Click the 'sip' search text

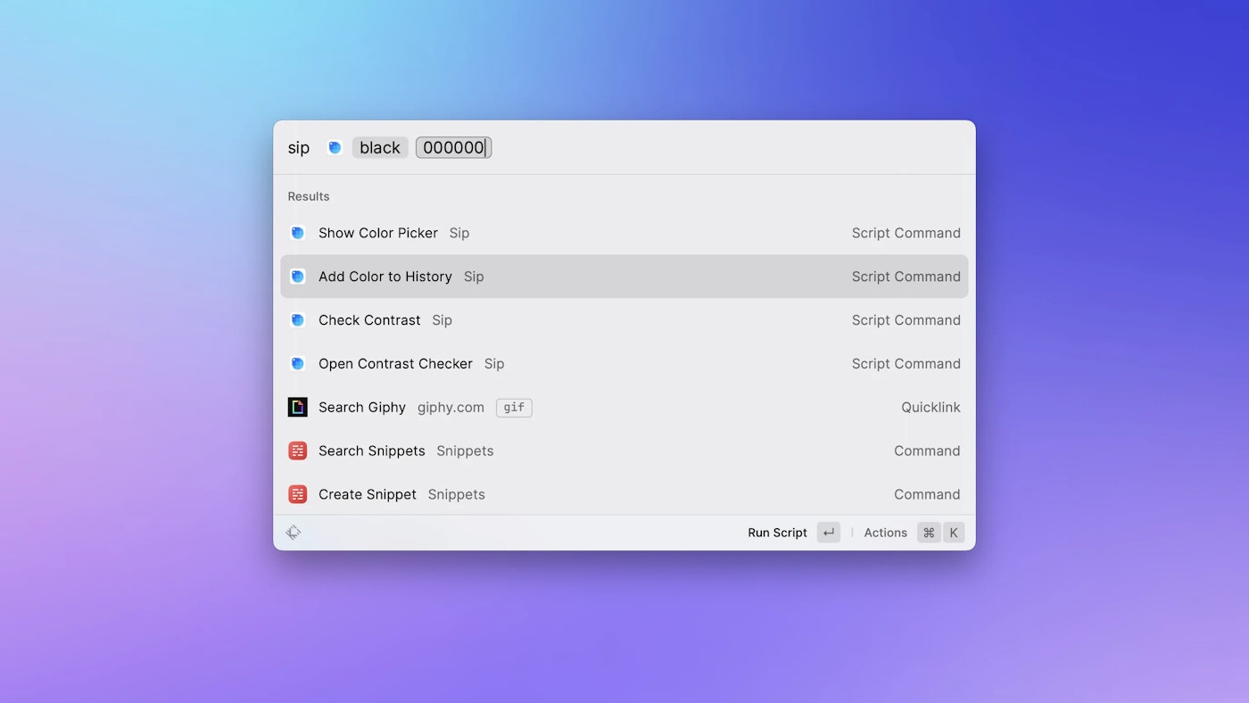(299, 148)
